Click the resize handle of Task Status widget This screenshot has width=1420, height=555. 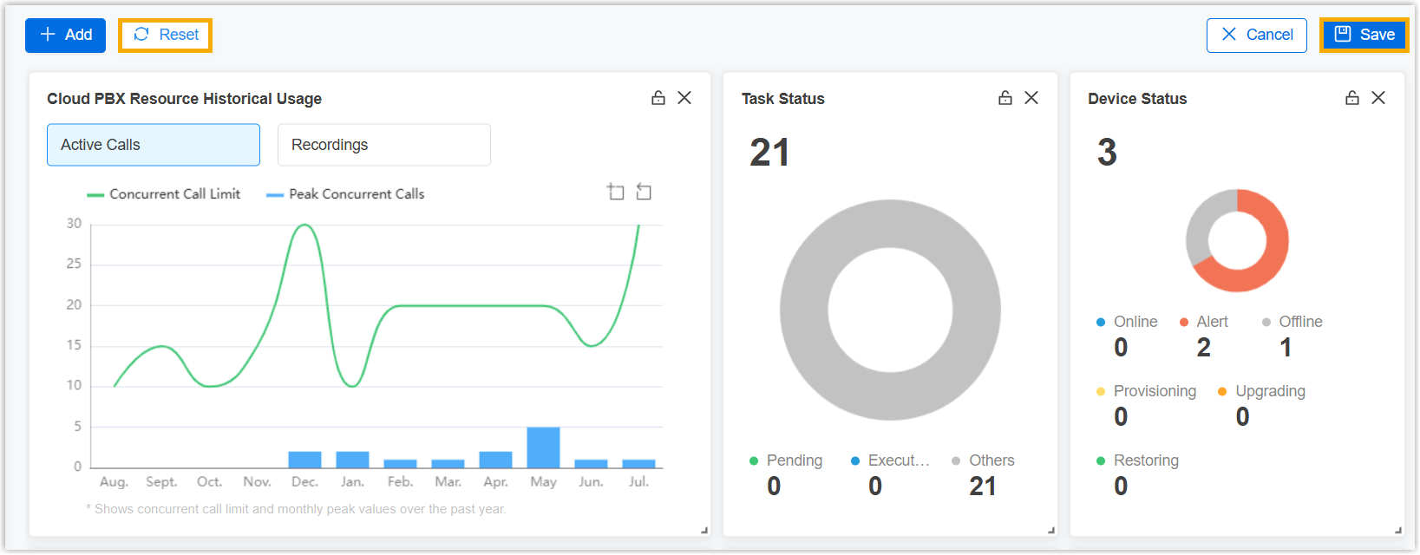pyautogui.click(x=1050, y=530)
